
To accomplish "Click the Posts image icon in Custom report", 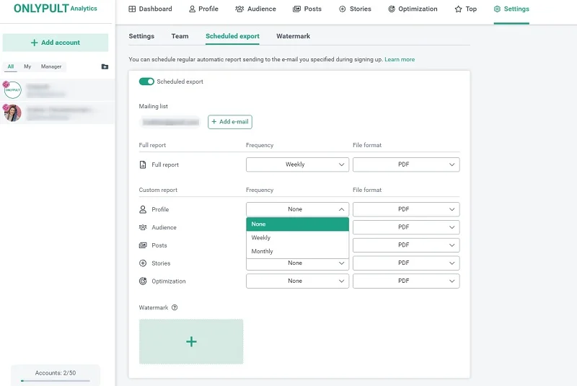I will (x=143, y=245).
